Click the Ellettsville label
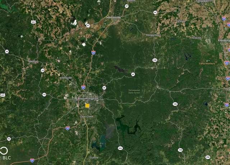The image size is (230, 165). (66, 78)
